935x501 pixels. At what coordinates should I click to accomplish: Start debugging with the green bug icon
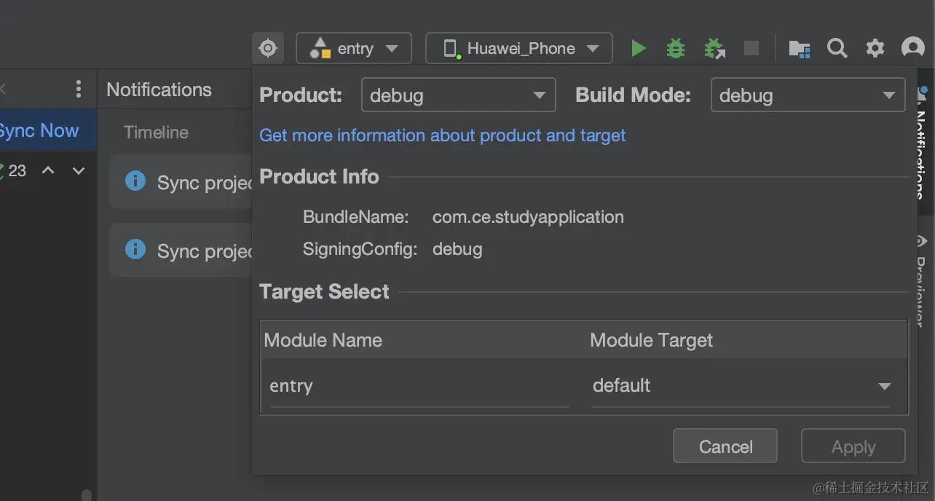coord(676,49)
